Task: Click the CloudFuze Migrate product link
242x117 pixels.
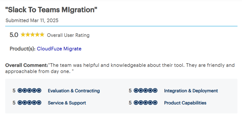Action: click(x=59, y=49)
